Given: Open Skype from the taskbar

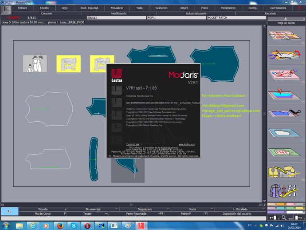Looking at the screenshot, I should coord(74,226).
